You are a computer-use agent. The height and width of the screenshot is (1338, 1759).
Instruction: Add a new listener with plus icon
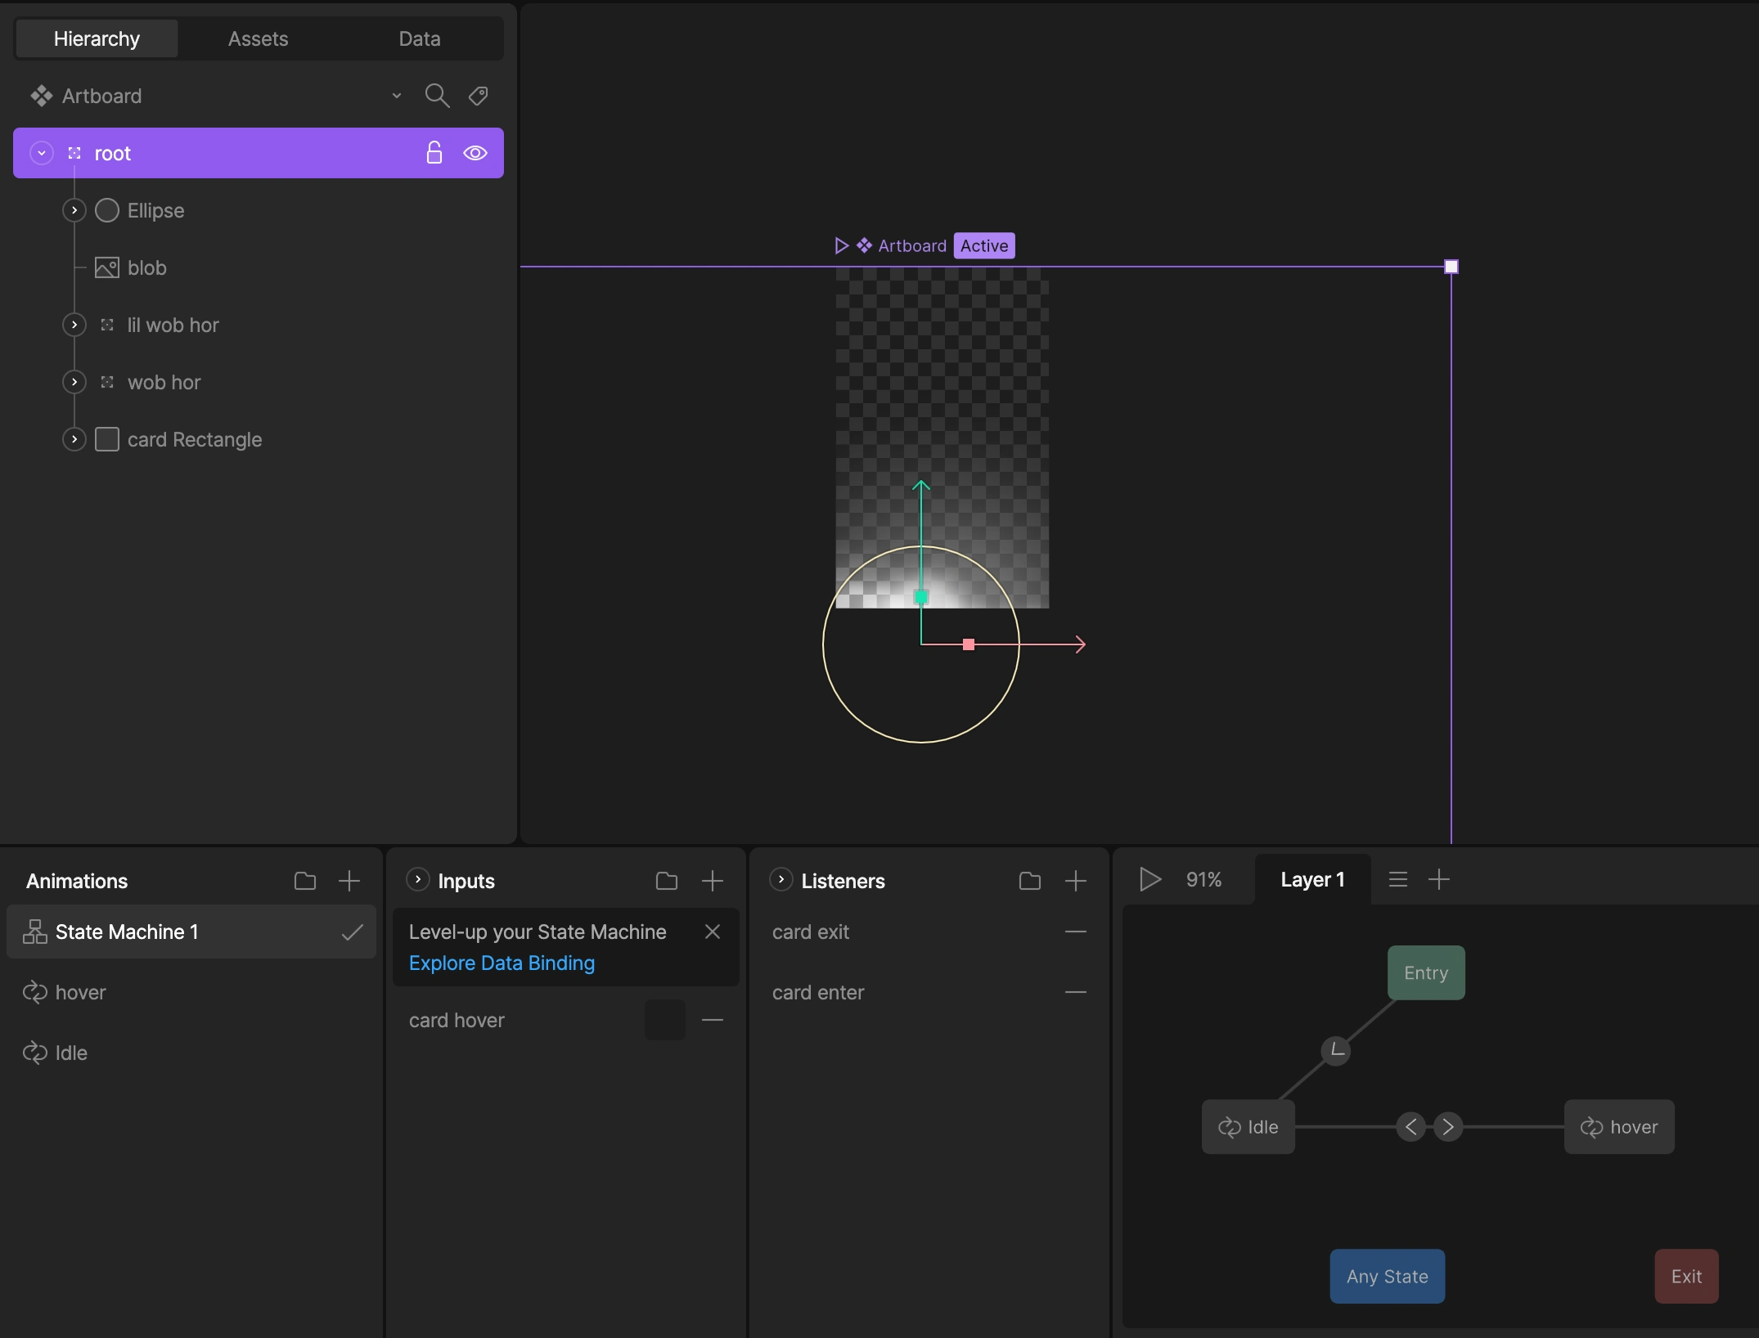(1076, 881)
